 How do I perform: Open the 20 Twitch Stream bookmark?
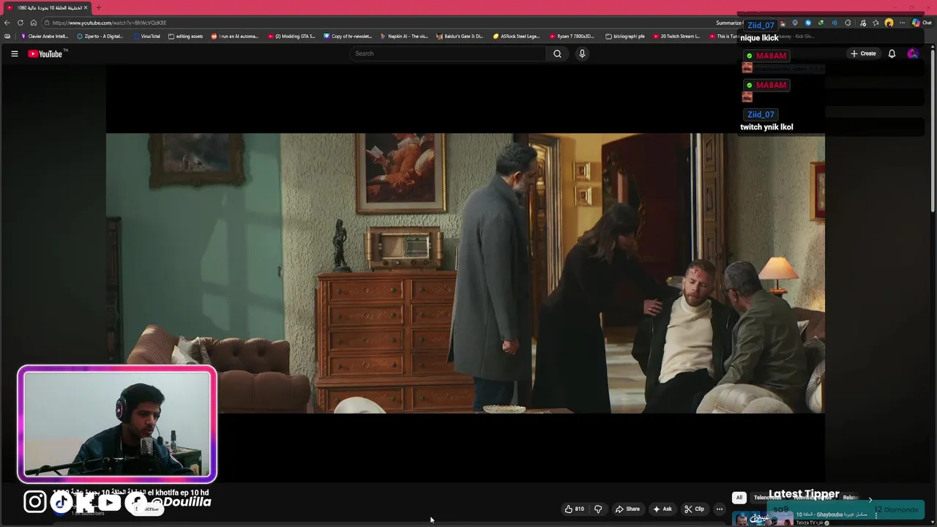click(677, 36)
